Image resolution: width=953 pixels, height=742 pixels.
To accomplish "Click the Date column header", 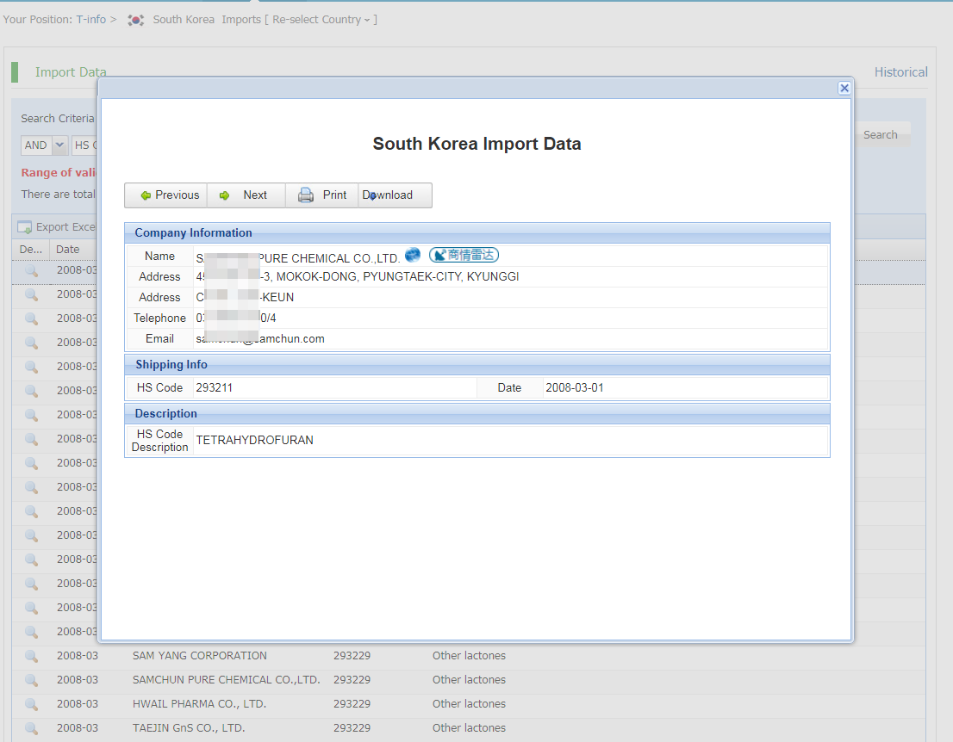I will tap(68, 250).
